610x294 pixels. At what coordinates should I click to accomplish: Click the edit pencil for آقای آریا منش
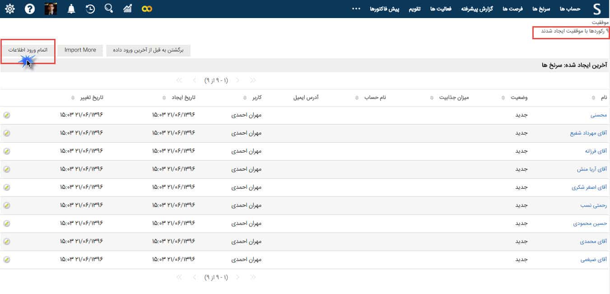pos(6,169)
